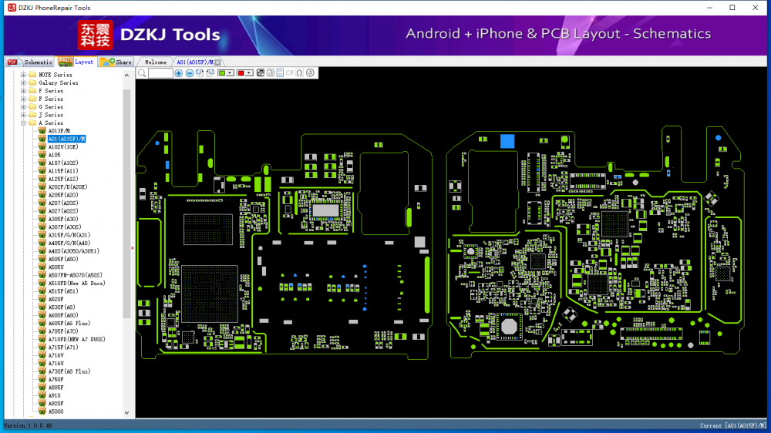Image resolution: width=771 pixels, height=433 pixels.
Task: Open A102U(10E) layout entry
Action: coord(63,147)
